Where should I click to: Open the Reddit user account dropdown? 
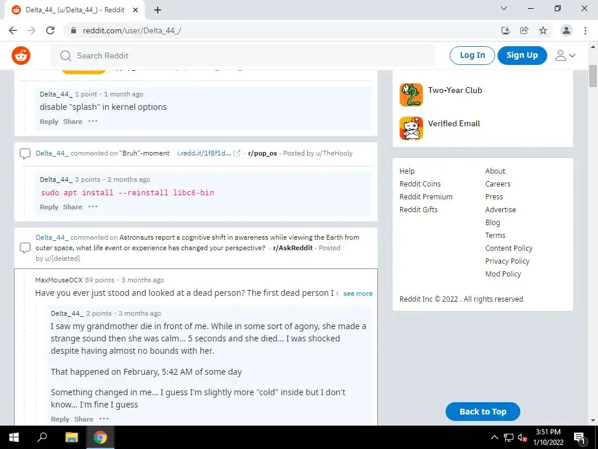point(565,56)
